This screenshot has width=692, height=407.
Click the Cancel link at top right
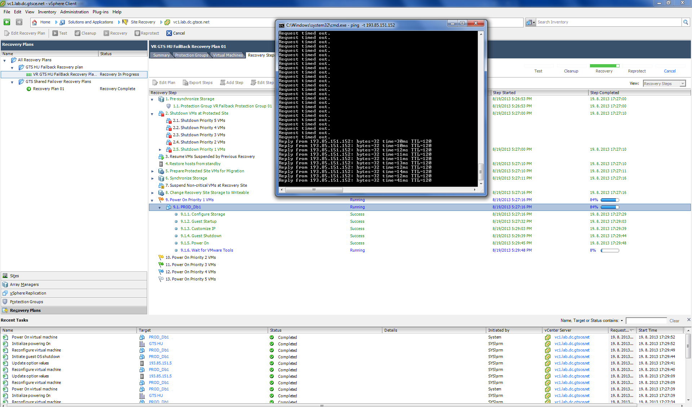click(x=670, y=71)
